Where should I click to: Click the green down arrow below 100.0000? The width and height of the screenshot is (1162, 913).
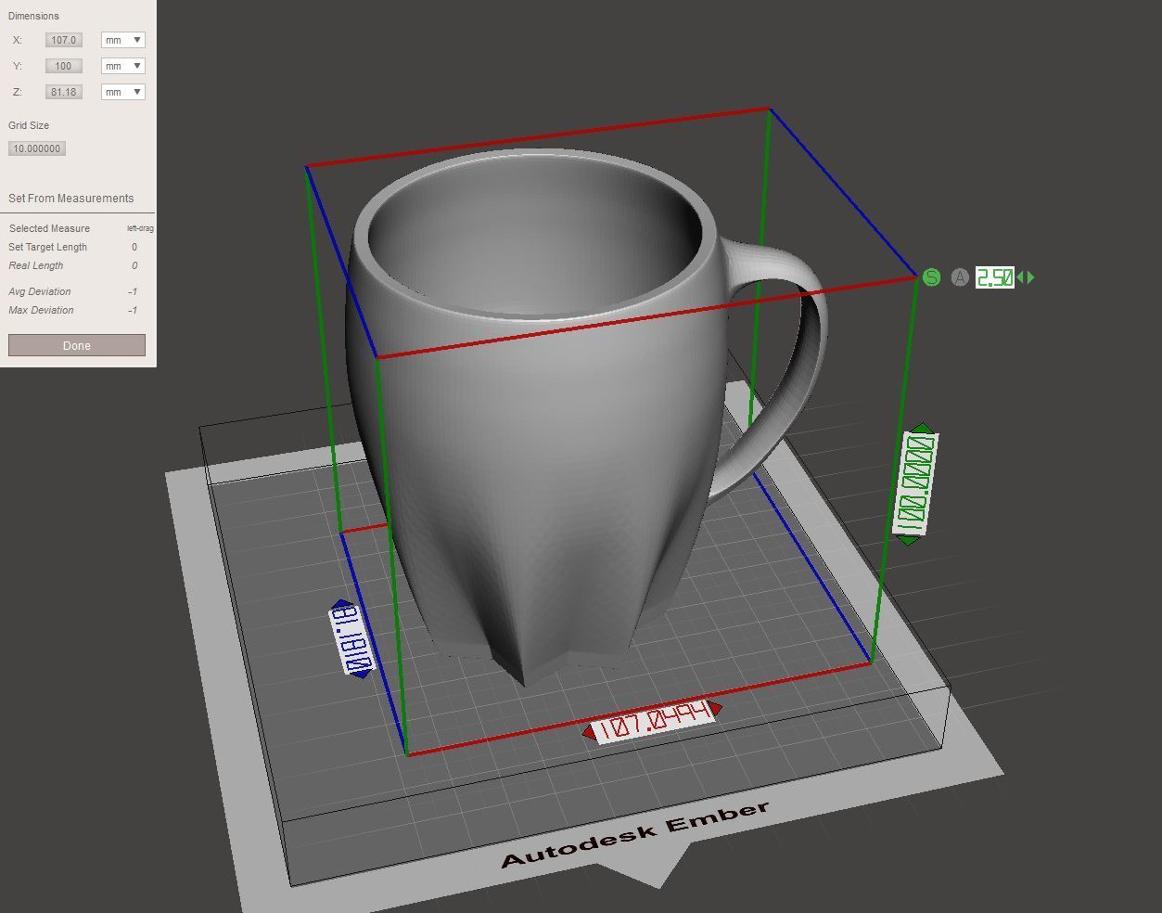point(908,539)
